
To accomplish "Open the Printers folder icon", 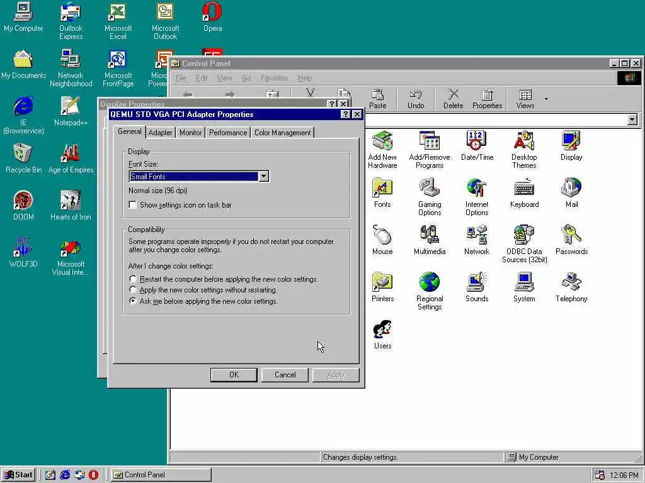I will coord(382,287).
